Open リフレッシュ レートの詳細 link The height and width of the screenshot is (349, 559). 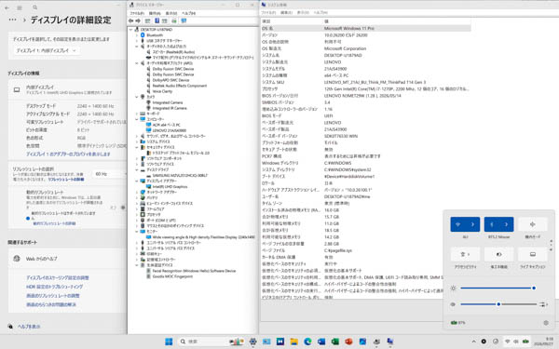click(66, 180)
